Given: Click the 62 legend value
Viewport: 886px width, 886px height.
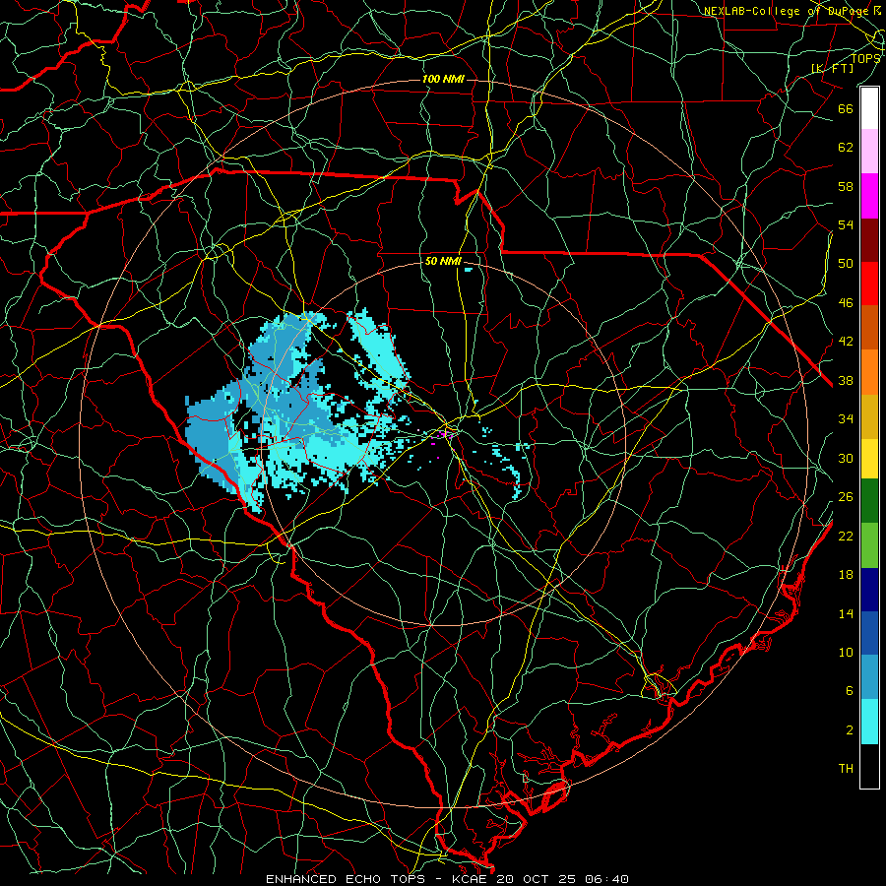Looking at the screenshot, I should tap(846, 148).
